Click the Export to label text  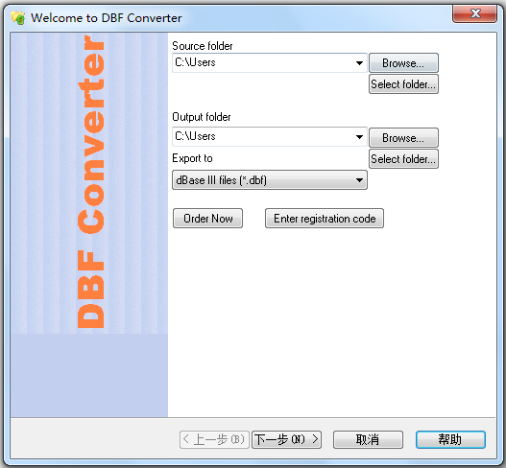coord(192,158)
